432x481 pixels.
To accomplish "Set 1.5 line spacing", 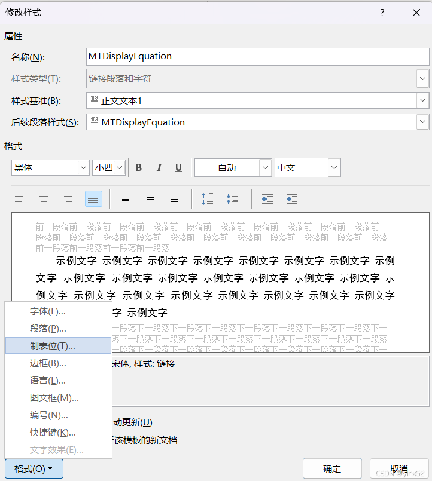I will pos(150,200).
